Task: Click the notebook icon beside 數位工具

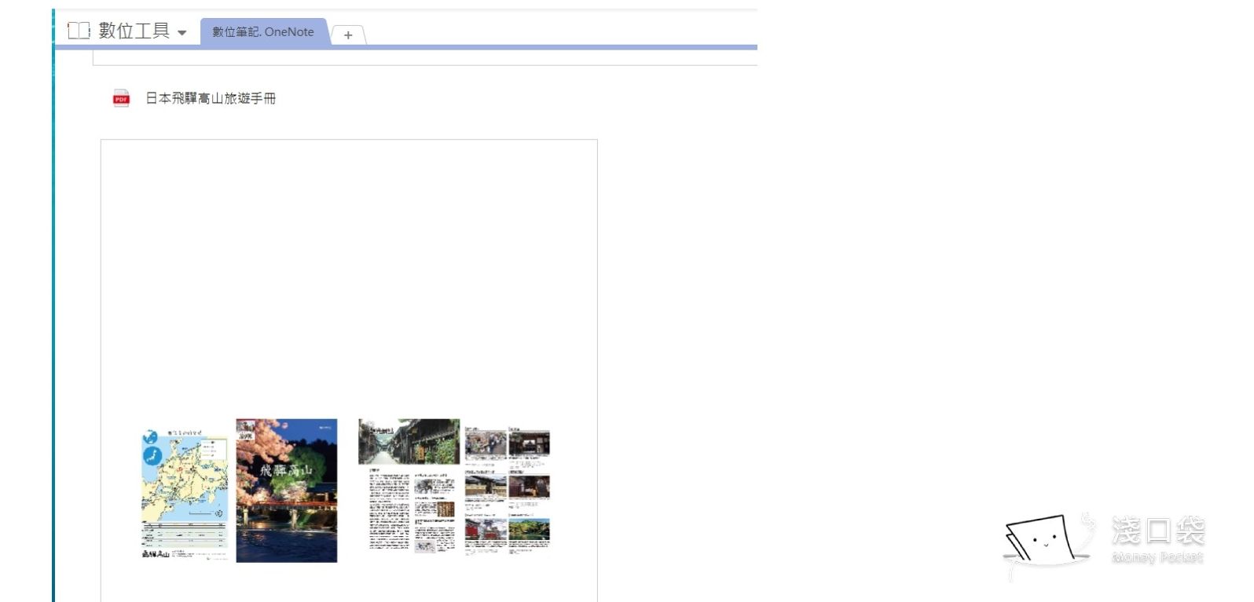Action: (x=79, y=31)
